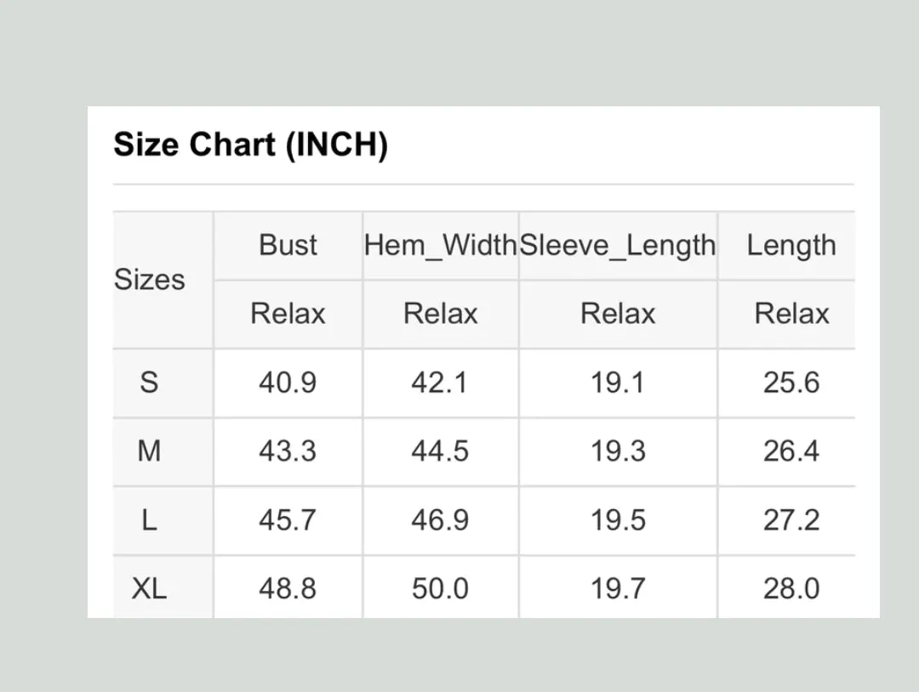The height and width of the screenshot is (692, 919).
Task: Click the 28.0 length value for XL
Action: (x=791, y=587)
